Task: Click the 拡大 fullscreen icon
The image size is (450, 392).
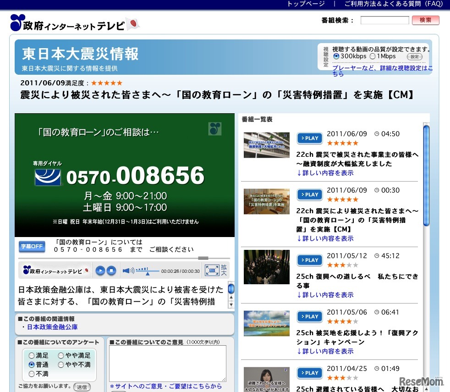Action: [x=213, y=270]
